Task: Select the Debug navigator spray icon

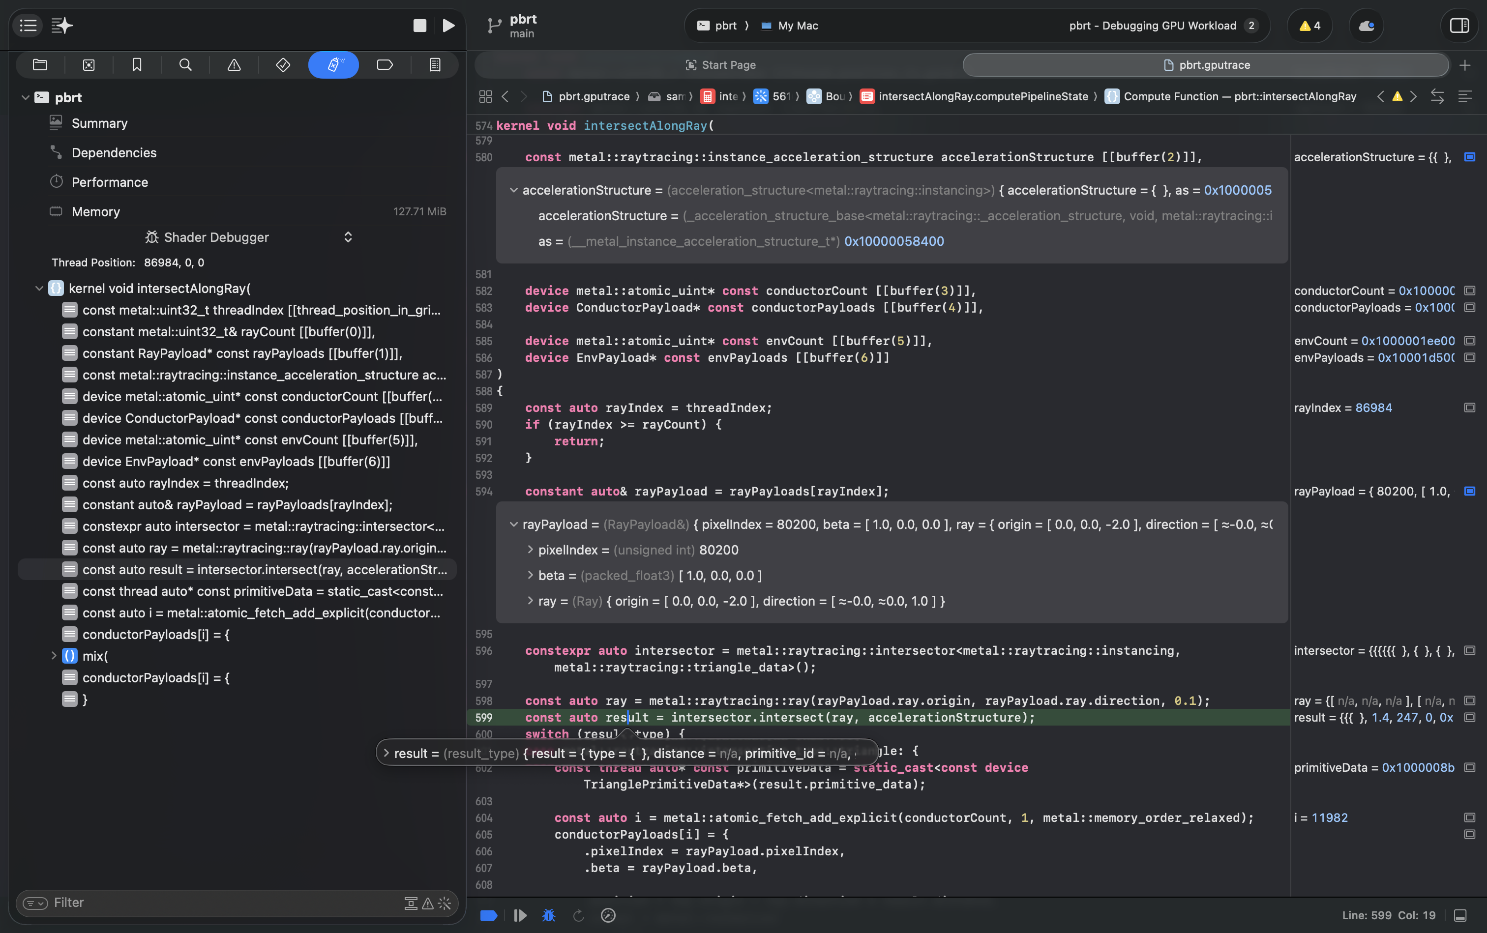Action: coord(333,65)
